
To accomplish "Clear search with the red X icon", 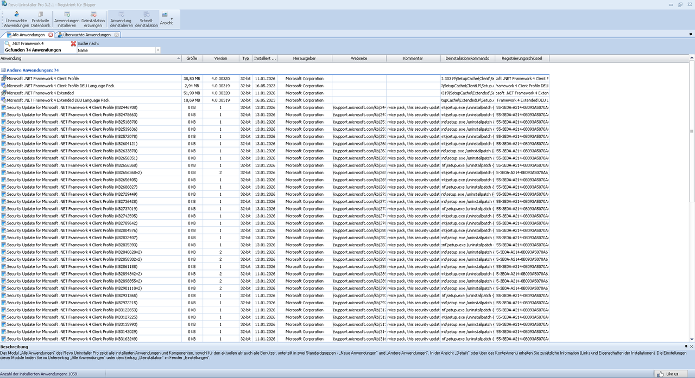I will 73,43.
